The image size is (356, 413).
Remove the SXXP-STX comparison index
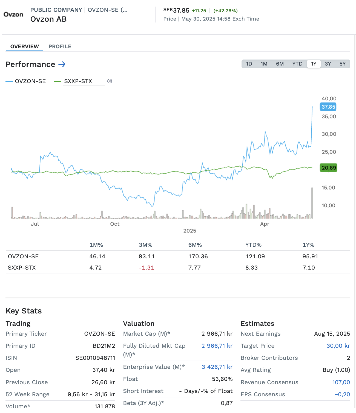[110, 81]
